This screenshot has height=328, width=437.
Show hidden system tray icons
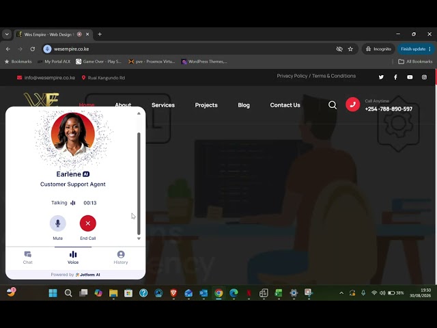341,293
